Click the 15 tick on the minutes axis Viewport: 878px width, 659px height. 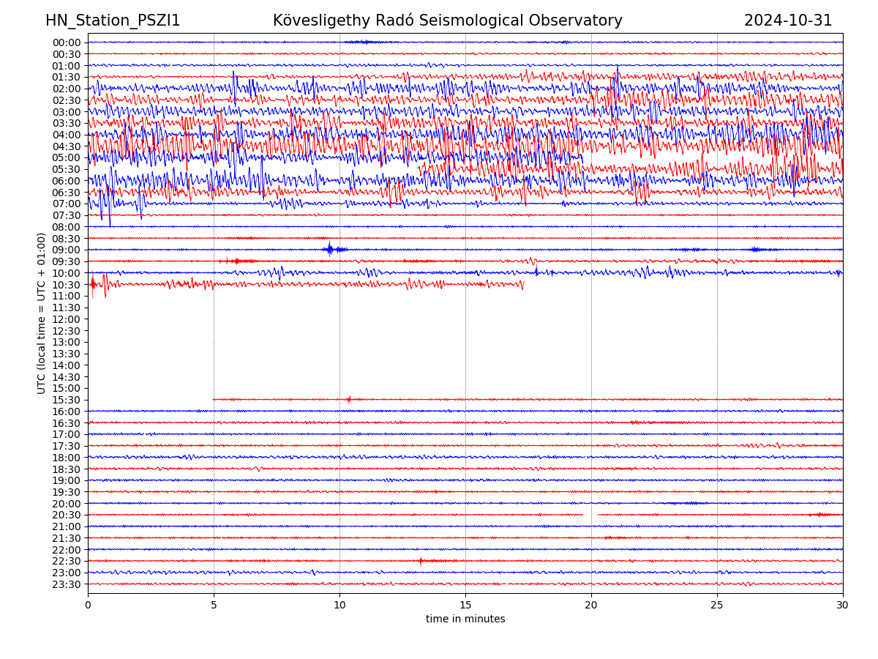(x=465, y=605)
